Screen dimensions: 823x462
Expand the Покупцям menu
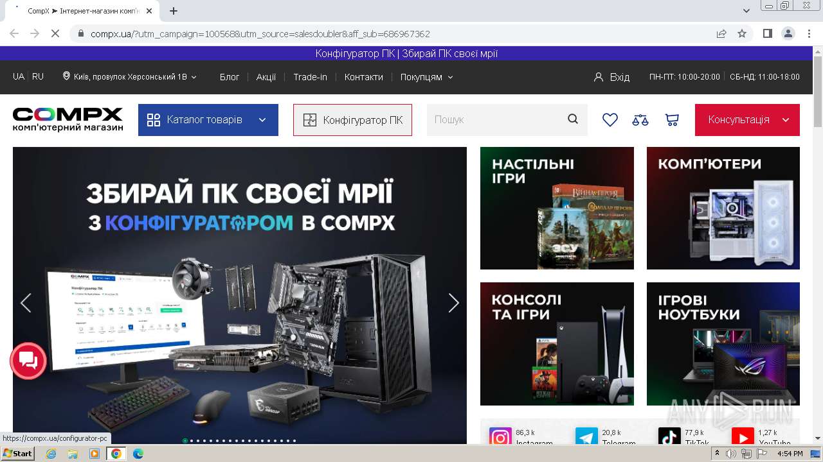[426, 77]
